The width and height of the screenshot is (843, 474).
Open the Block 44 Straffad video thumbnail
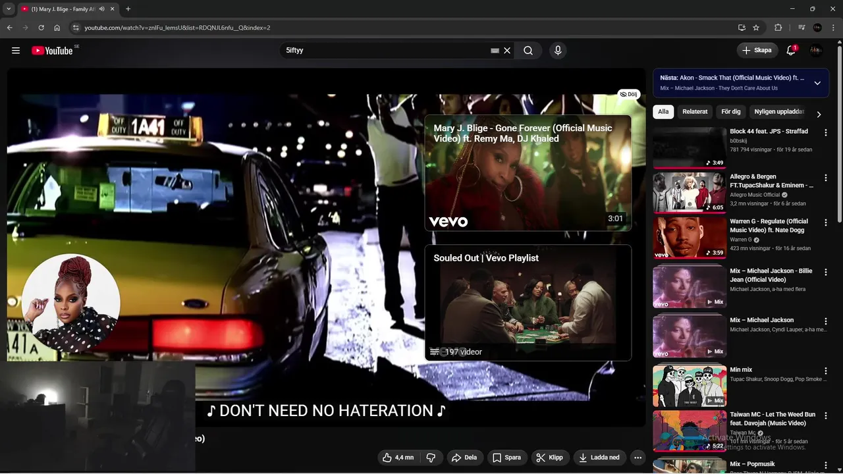[x=690, y=148]
